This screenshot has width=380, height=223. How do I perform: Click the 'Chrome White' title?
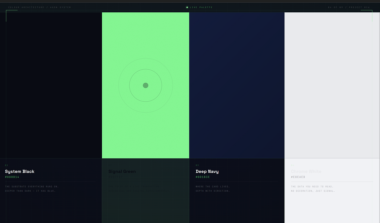[306, 171]
